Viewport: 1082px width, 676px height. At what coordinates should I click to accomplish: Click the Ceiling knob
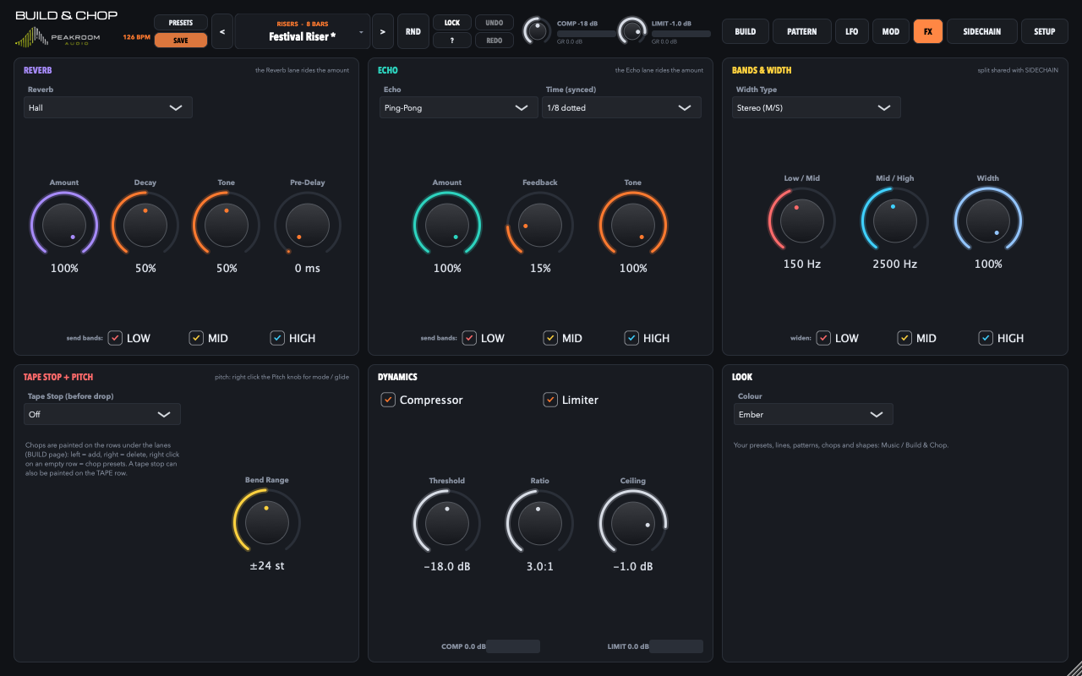tap(633, 523)
